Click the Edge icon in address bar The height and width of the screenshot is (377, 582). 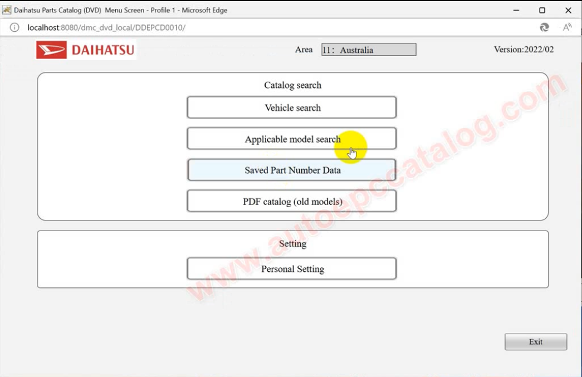coord(544,27)
